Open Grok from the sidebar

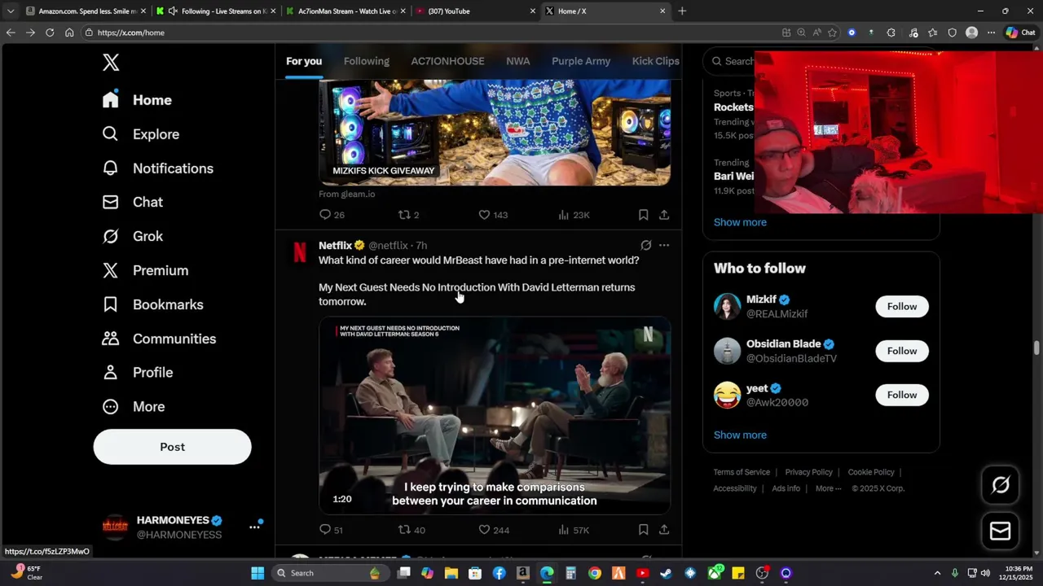pyautogui.click(x=133, y=236)
